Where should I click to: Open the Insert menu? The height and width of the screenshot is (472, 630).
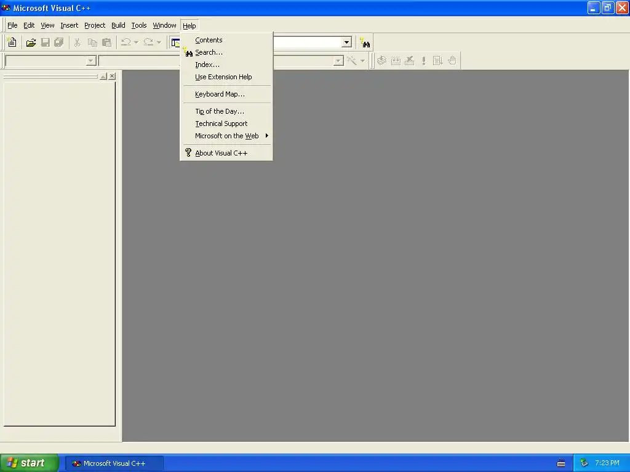(x=69, y=25)
